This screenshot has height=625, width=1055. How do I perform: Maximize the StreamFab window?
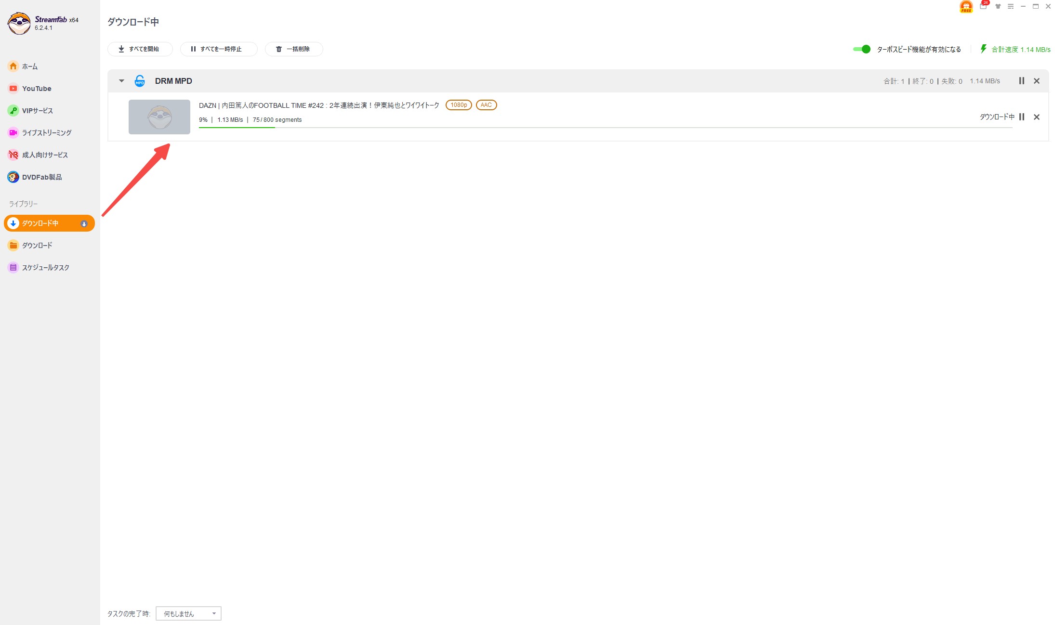click(x=1035, y=6)
